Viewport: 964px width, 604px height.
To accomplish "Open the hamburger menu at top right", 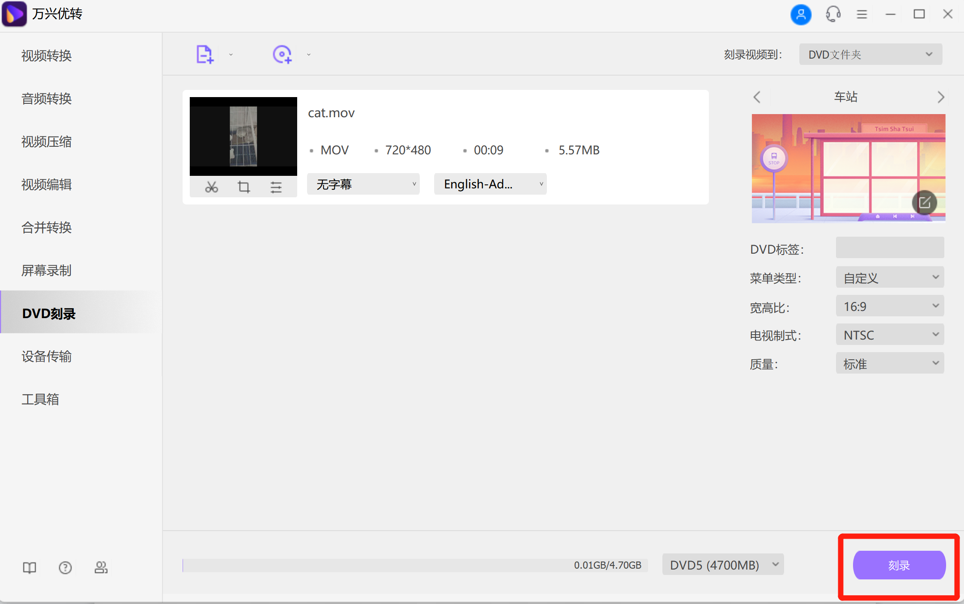I will tap(862, 14).
